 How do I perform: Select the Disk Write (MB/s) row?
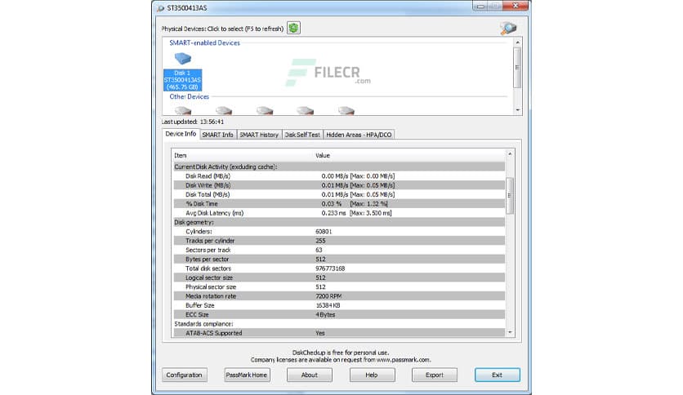pyautogui.click(x=339, y=185)
